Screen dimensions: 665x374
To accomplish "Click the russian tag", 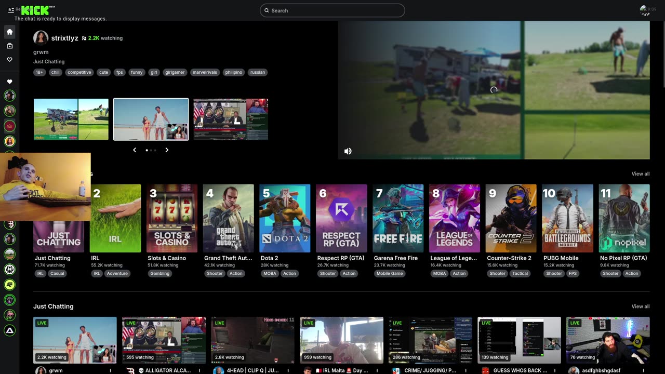I will pos(258,72).
